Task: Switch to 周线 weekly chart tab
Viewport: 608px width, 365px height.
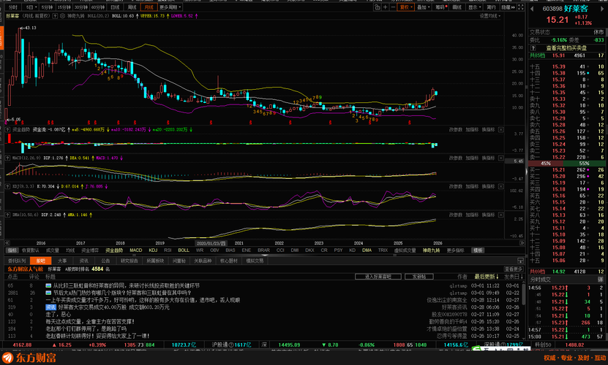Action: pos(132,7)
